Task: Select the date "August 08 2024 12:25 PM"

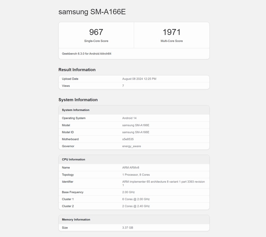Action: point(139,79)
